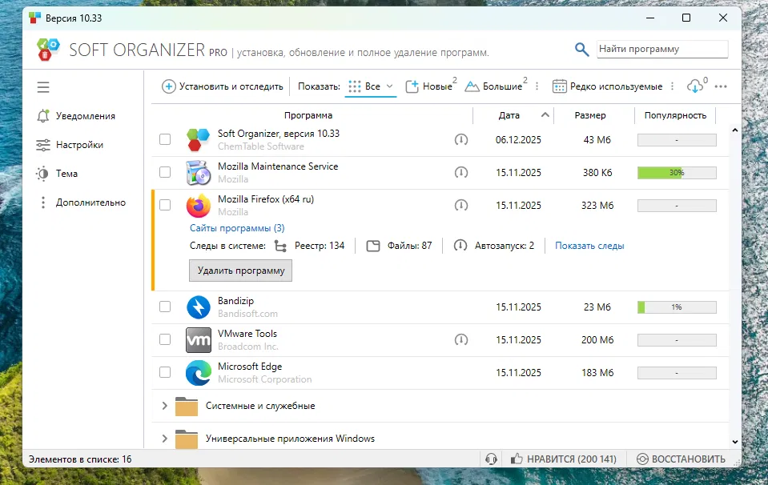The height and width of the screenshot is (485, 768).
Task: Check the checkbox for Bandizip
Action: tap(165, 307)
